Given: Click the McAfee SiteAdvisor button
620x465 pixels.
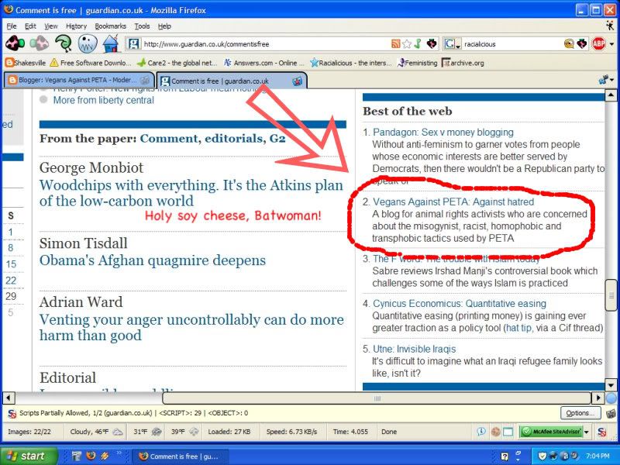Looking at the screenshot, I should [x=551, y=432].
